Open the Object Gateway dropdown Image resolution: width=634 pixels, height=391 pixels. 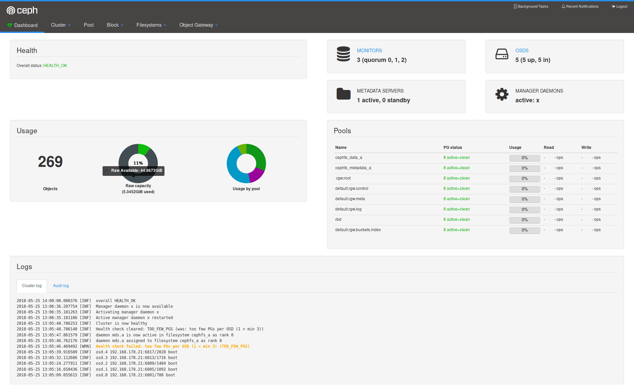pos(198,25)
